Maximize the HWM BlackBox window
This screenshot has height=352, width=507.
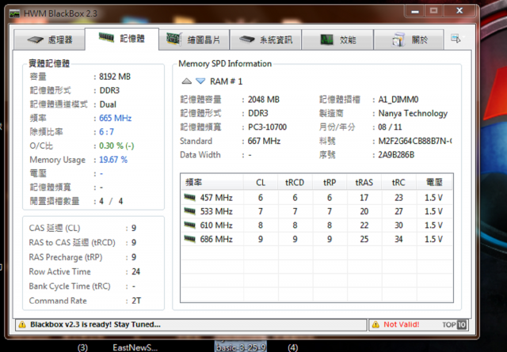(433, 11)
